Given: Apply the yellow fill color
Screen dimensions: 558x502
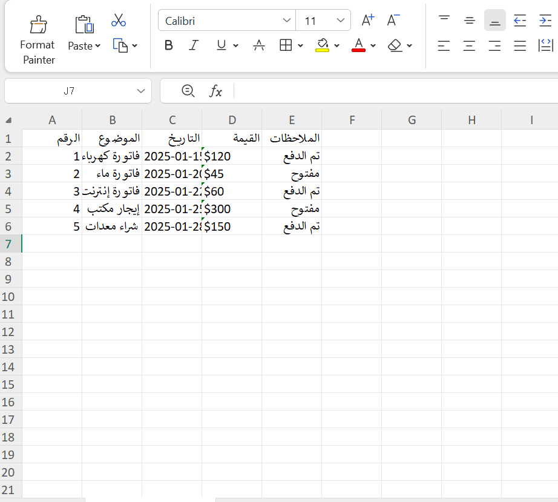Looking at the screenshot, I should coord(322,45).
